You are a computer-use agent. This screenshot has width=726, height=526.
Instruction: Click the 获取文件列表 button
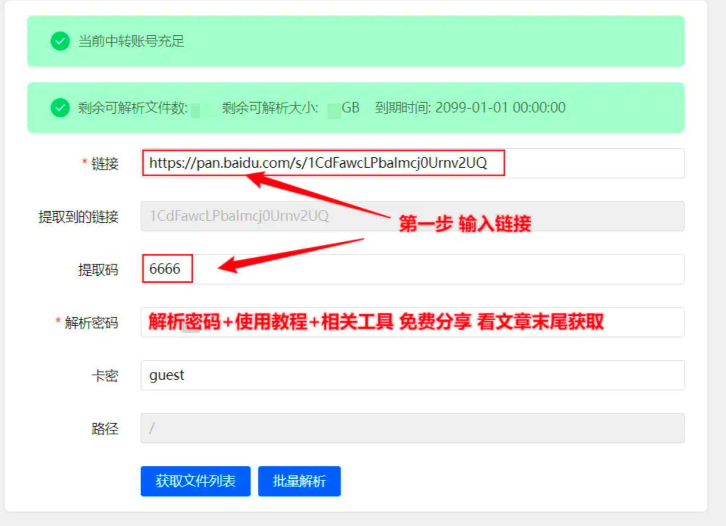(x=195, y=481)
